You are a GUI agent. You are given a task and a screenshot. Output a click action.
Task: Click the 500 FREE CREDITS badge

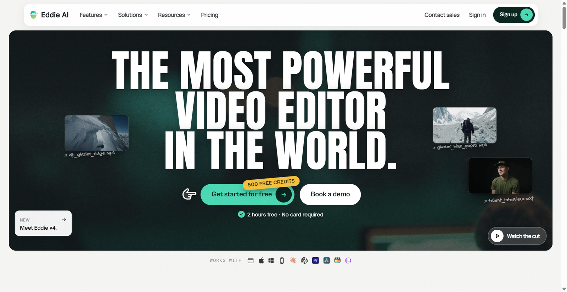[271, 183]
